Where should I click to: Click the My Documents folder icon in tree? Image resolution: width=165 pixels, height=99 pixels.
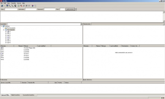(x=6, y=28)
